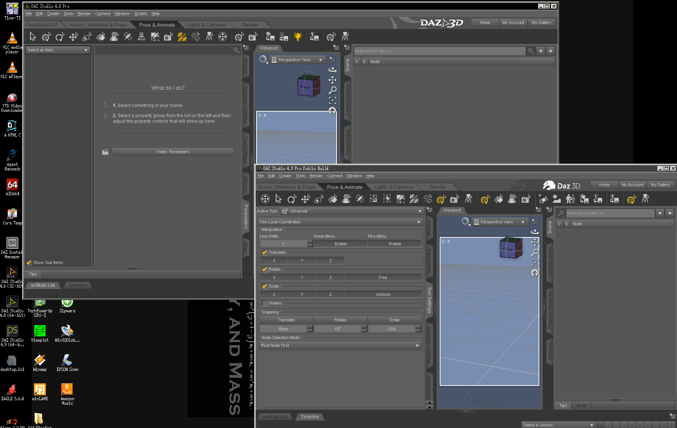
Task: Click the zoom magnifier control in DAZ 4.9 viewport
Action: 535,252
